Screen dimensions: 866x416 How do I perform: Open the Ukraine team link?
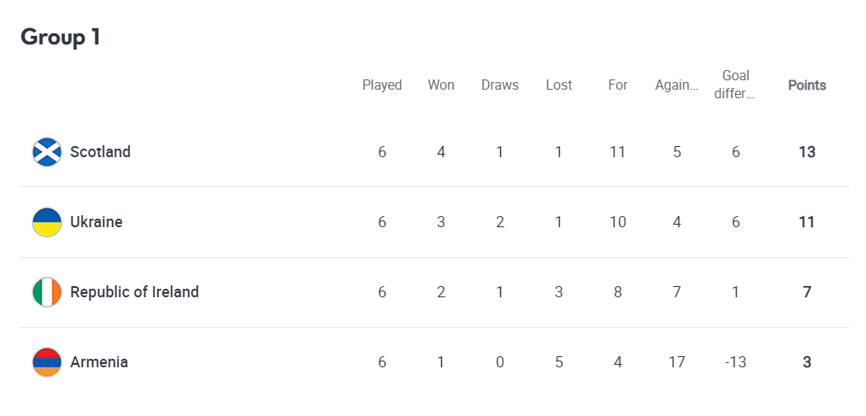tap(96, 222)
